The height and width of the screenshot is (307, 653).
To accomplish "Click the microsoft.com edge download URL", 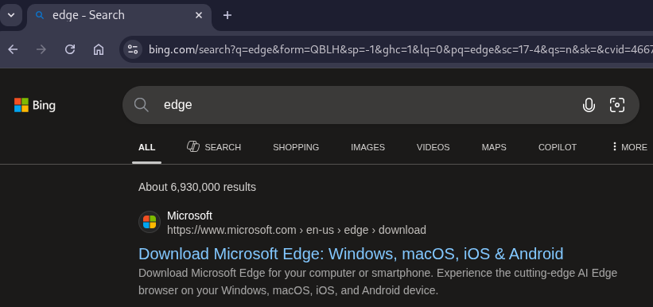I will pos(297,230).
